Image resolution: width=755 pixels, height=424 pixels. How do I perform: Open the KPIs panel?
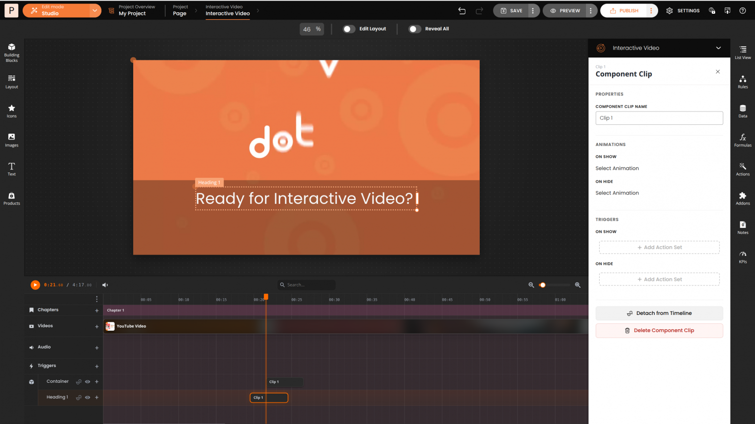coord(743,257)
